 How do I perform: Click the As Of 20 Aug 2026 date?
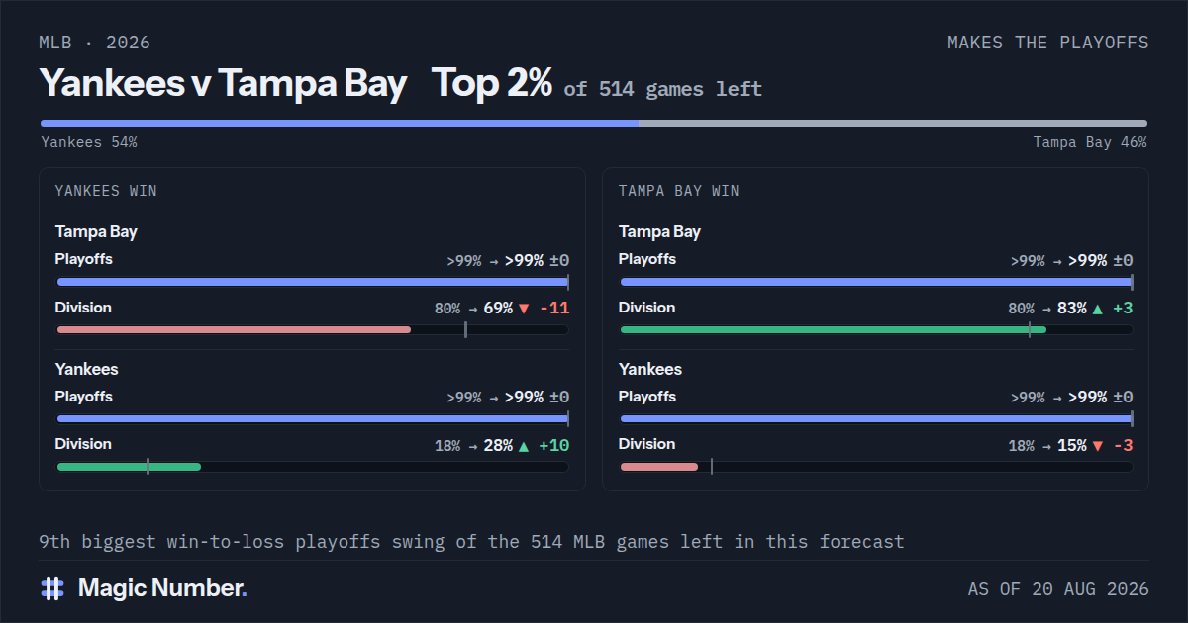(1058, 589)
